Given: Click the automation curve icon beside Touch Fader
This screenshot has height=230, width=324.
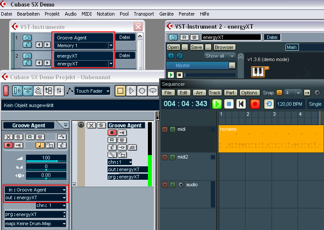Looking at the screenshot, I should pos(70,91).
